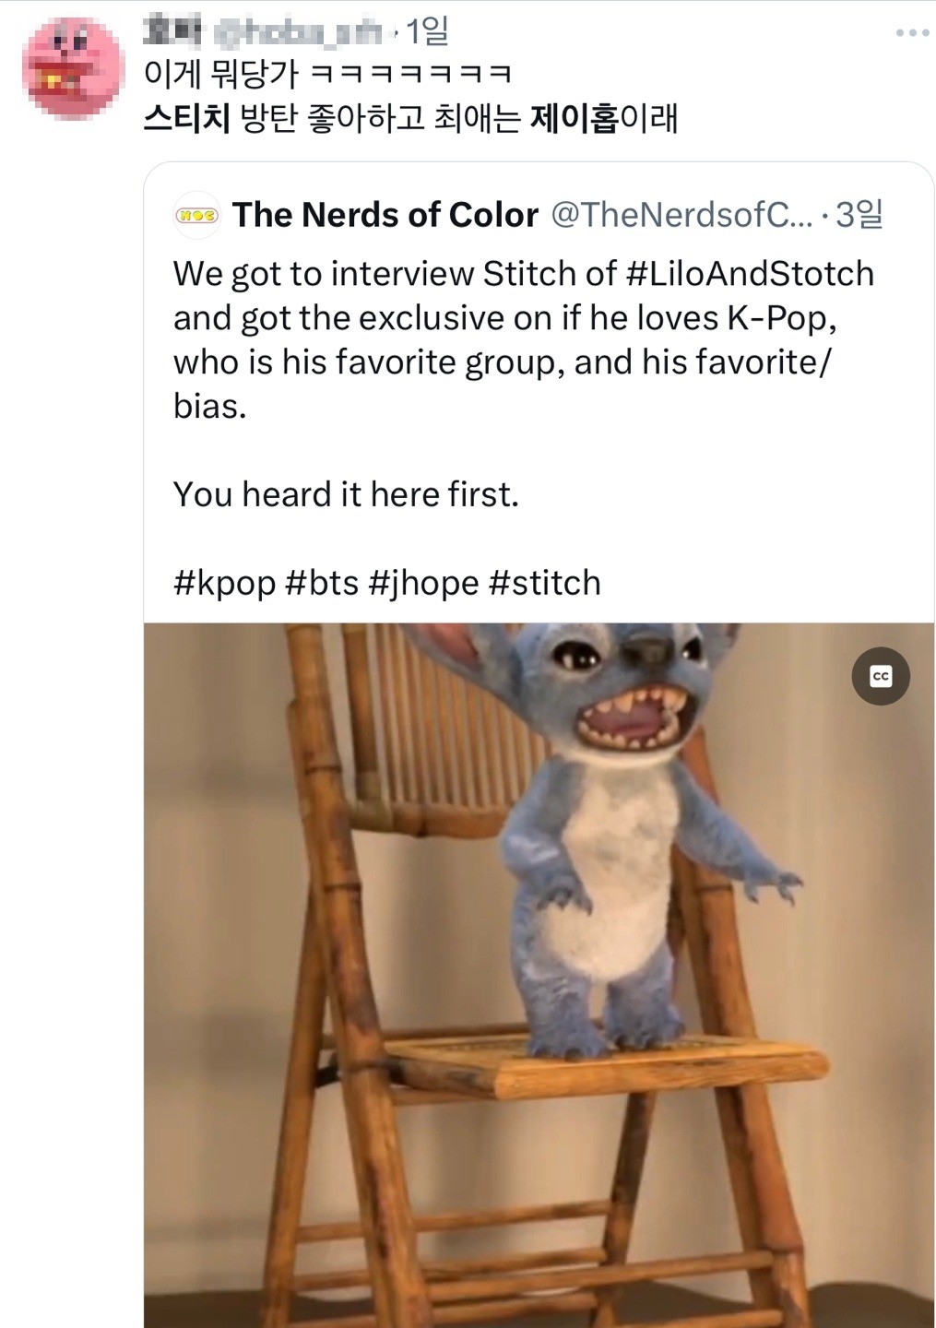This screenshot has width=936, height=1328.
Task: Click the blurred author handle
Action: coord(297,34)
